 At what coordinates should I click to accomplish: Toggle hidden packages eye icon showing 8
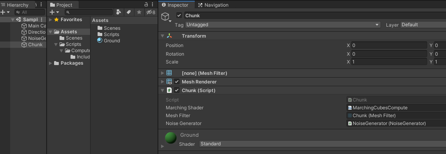150,12
